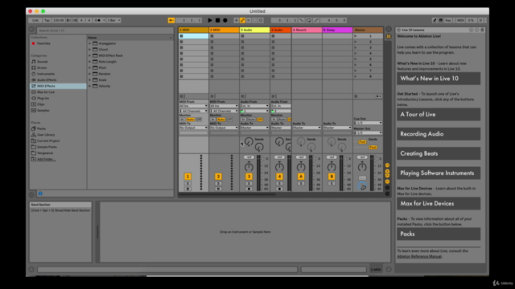Image resolution: width=515 pixels, height=289 pixels.
Task: Toggle the Follow button in transport
Action: coord(171,20)
